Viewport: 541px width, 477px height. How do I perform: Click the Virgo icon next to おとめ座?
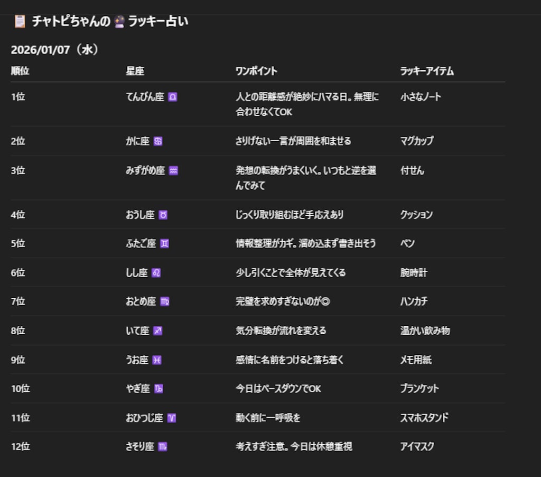164,301
